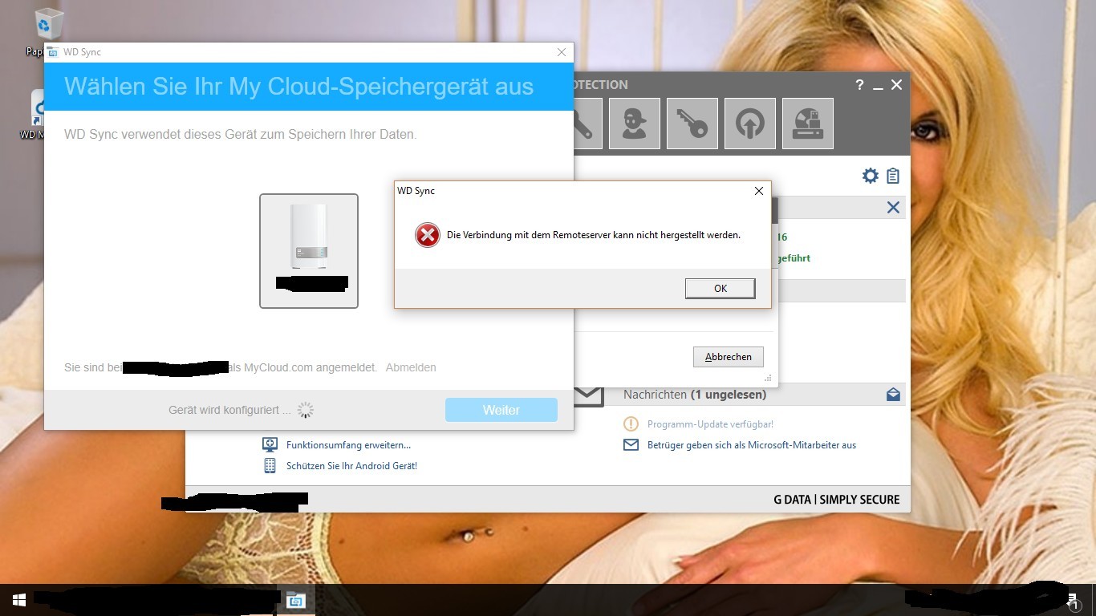The height and width of the screenshot is (616, 1096).
Task: Open Schützen Sie Ihr Android Gerät! link
Action: click(x=351, y=466)
